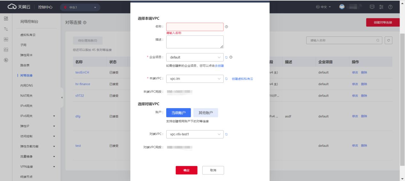This screenshot has width=405, height=181.
Task: Expand 流量镜像 in sidebar
Action: [54, 157]
